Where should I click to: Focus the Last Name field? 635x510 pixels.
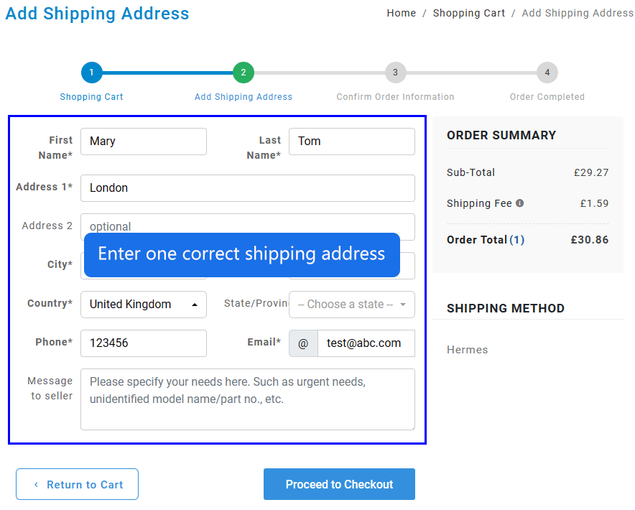pyautogui.click(x=352, y=142)
